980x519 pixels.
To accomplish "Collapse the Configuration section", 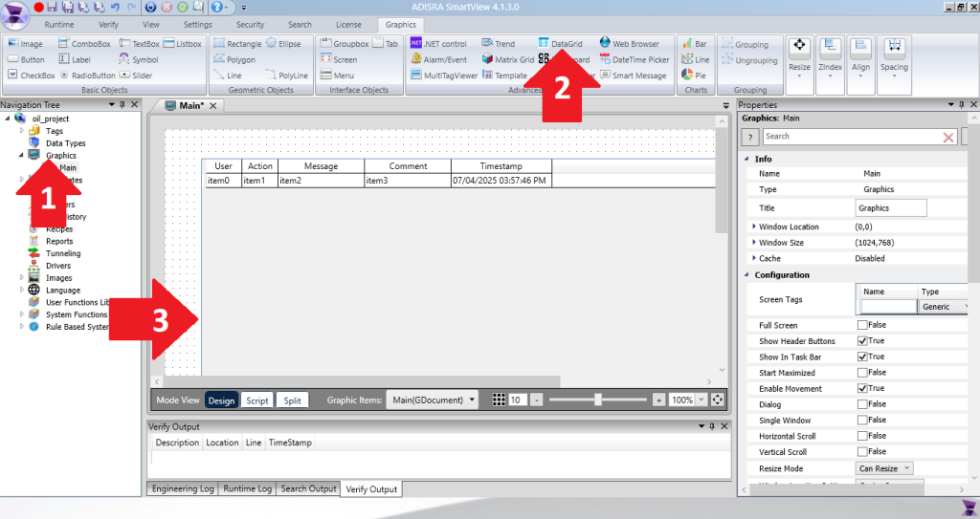I will [x=746, y=275].
